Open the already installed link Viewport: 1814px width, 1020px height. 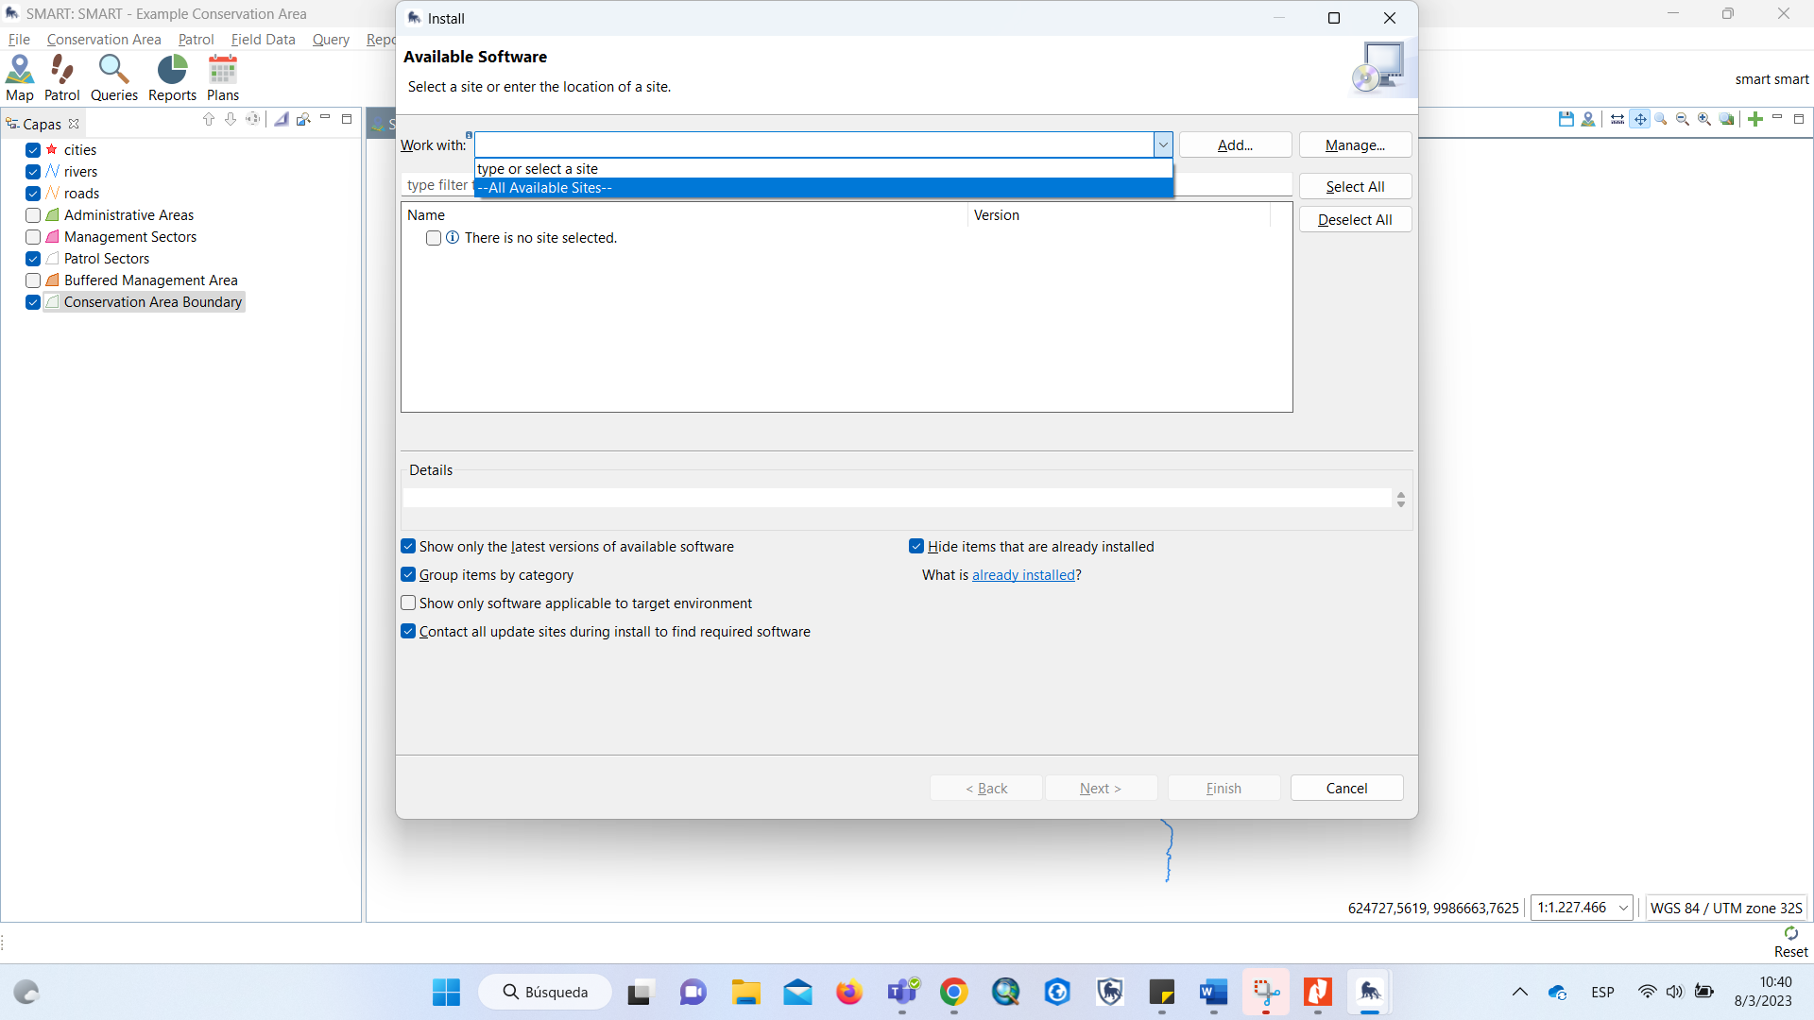(1023, 574)
